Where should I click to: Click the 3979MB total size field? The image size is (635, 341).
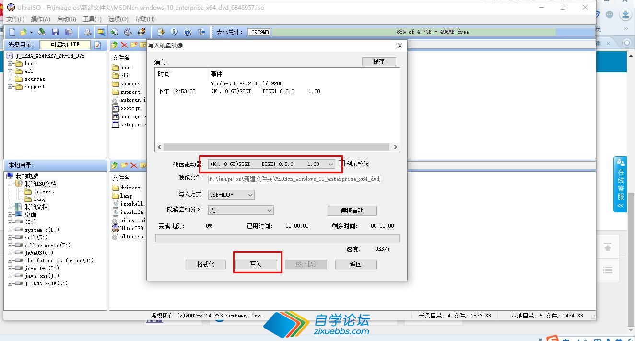[259, 32]
